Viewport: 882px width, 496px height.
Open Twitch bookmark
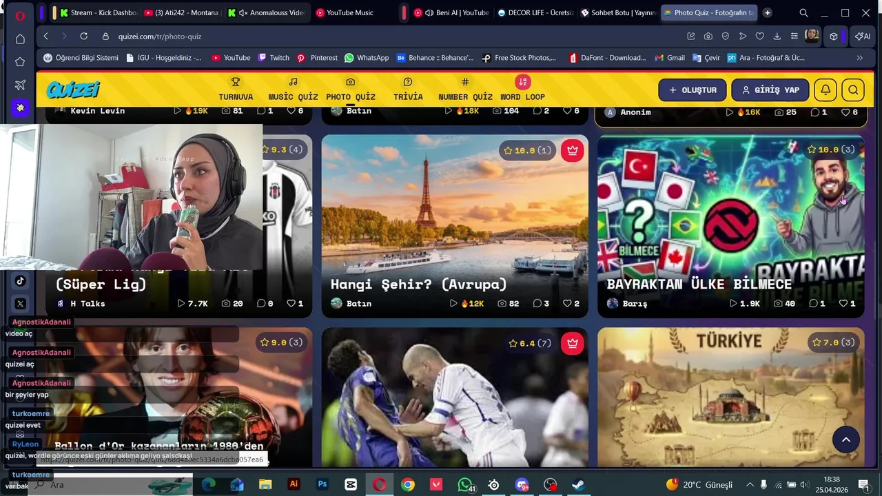coord(273,58)
